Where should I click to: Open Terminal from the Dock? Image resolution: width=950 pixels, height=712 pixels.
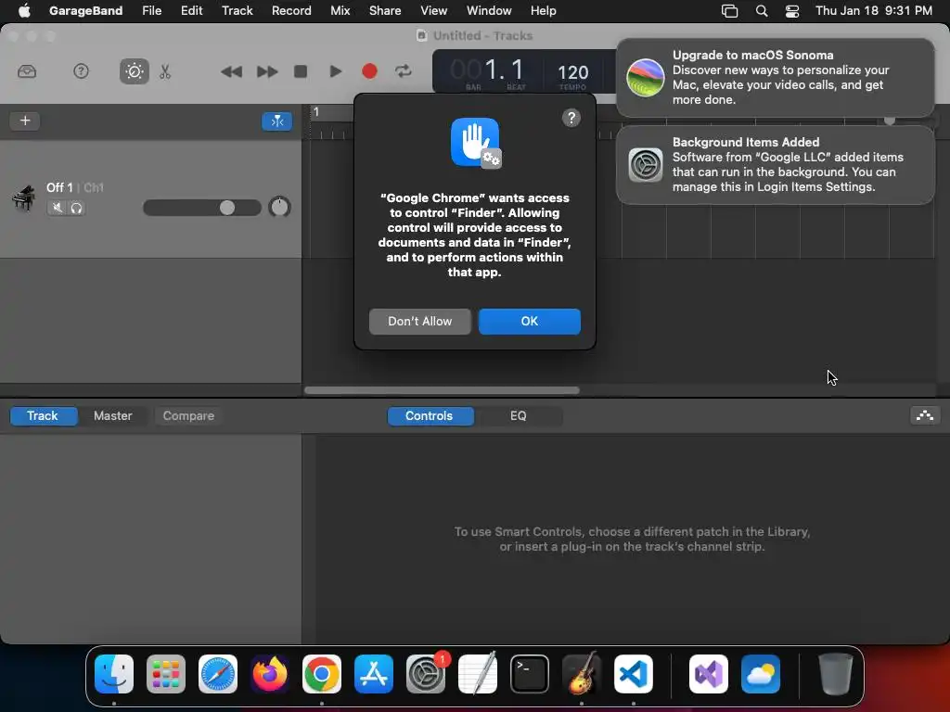tap(530, 674)
